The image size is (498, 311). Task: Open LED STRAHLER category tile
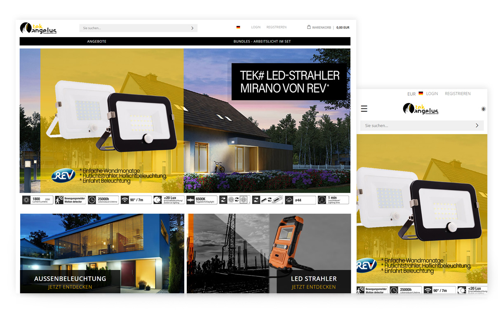(269, 253)
